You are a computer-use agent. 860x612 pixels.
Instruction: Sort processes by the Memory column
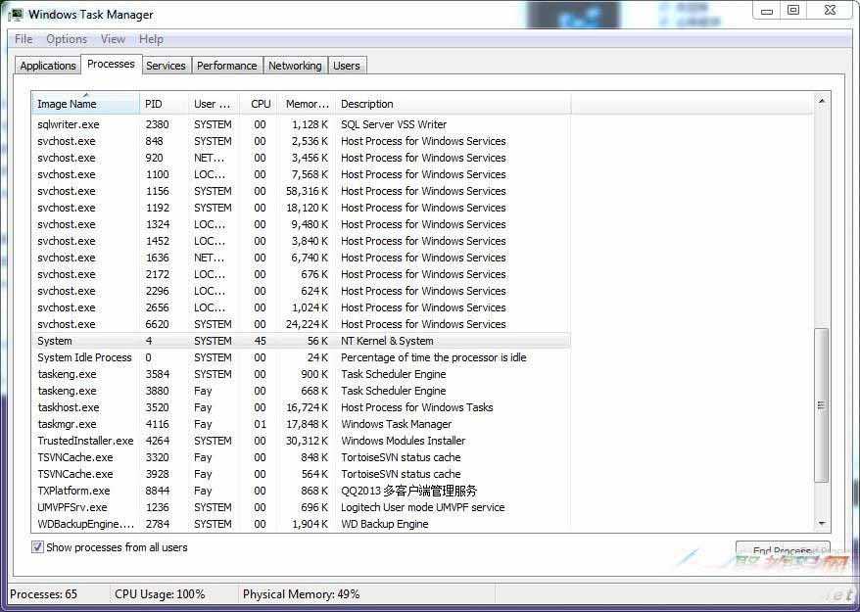(x=305, y=104)
